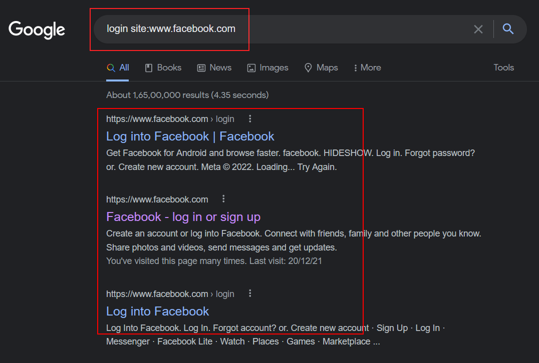Open the Tools options
Screen dimensions: 539x363
503,67
